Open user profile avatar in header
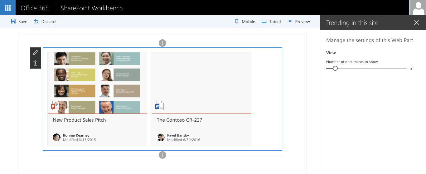Viewport: 426px width, 174px height. pyautogui.click(x=417, y=7)
